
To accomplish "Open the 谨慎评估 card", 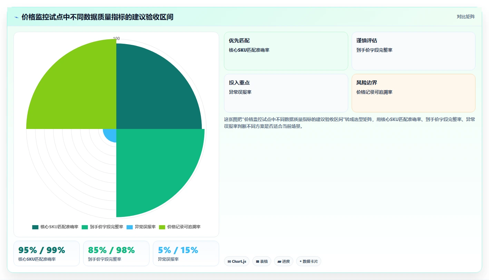I will coord(413,51).
